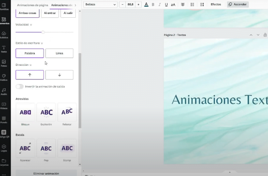The height and width of the screenshot is (176, 268).
Task: Open the Fotos sidebar panel
Action: (x=4, y=63)
